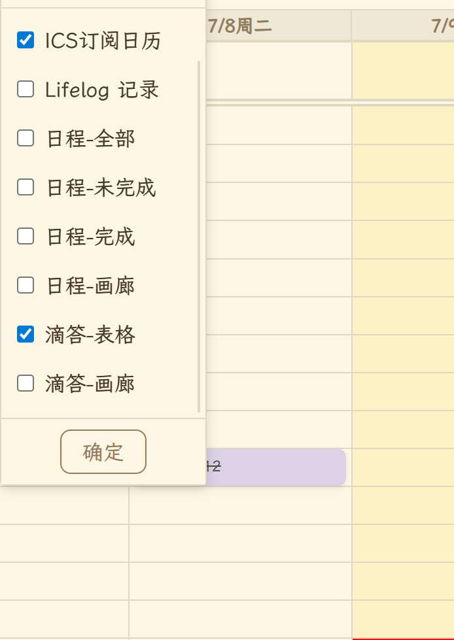Click the calendar list's vertical scrollbar

(199, 235)
